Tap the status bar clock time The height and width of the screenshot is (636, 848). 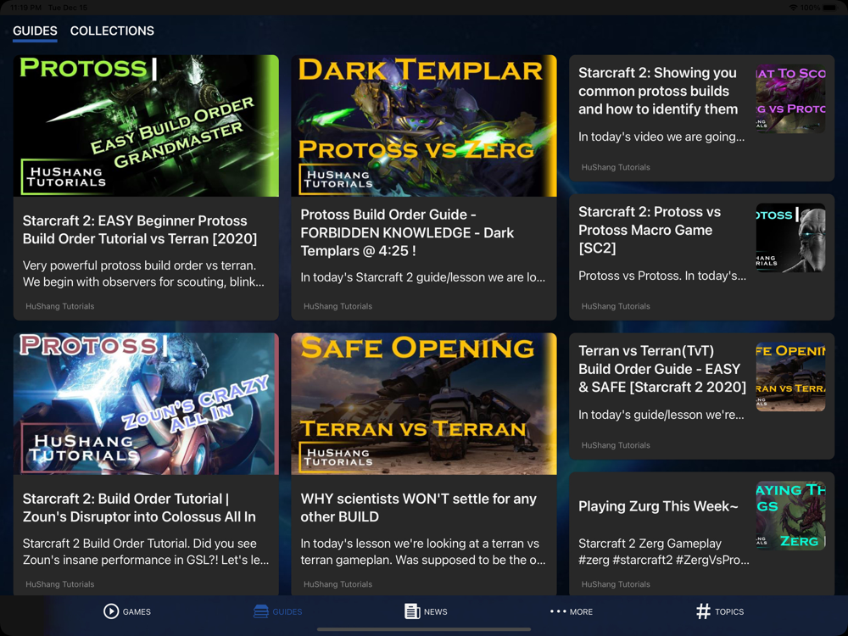[26, 8]
